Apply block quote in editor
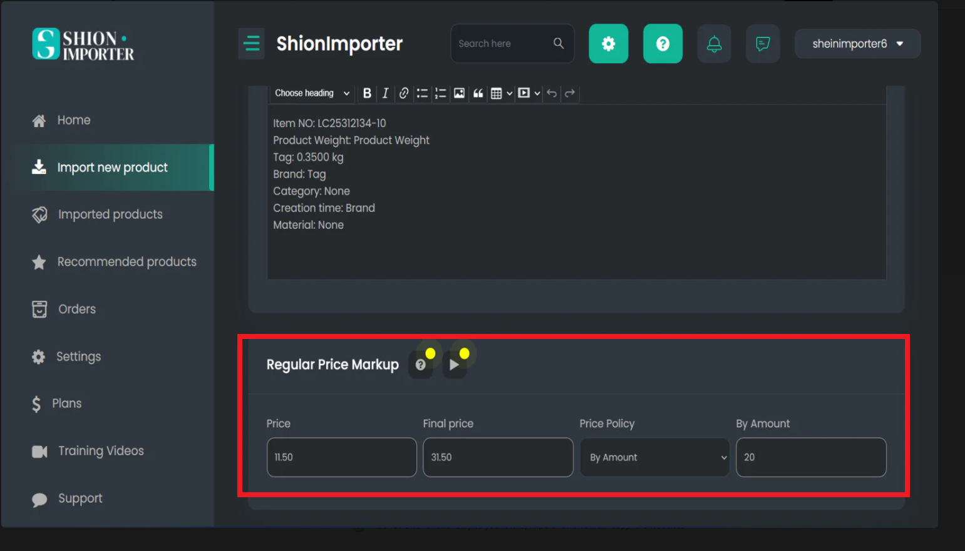Screen dimensions: 965x551 point(478,93)
